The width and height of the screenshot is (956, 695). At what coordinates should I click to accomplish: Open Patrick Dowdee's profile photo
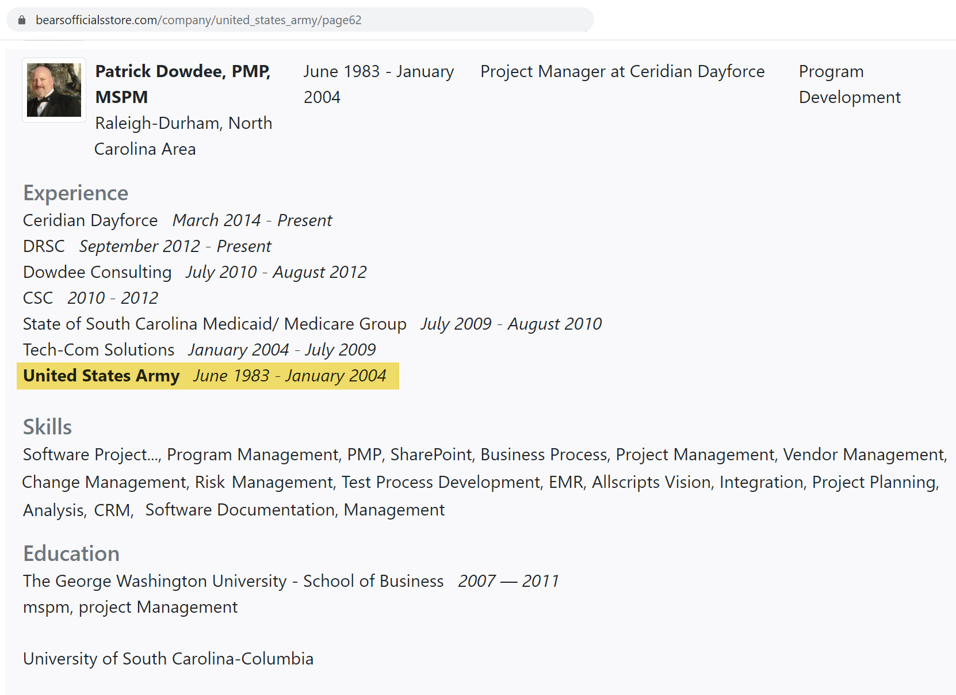(x=54, y=90)
